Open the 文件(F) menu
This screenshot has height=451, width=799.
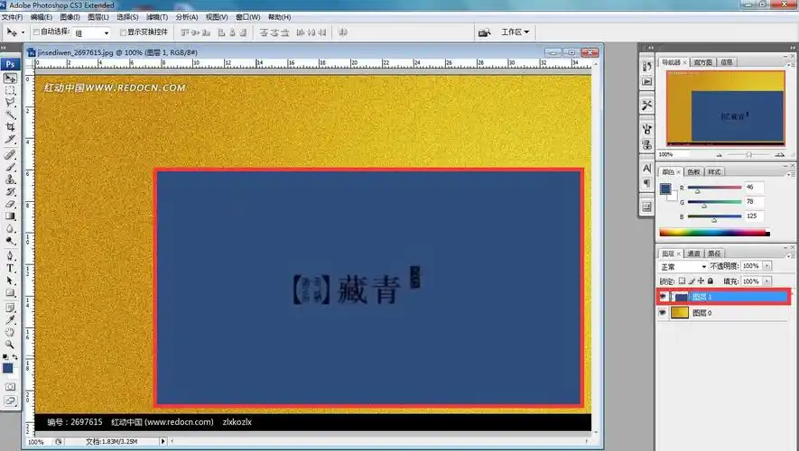(13, 17)
